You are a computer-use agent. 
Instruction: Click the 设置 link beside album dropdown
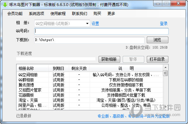(95, 24)
